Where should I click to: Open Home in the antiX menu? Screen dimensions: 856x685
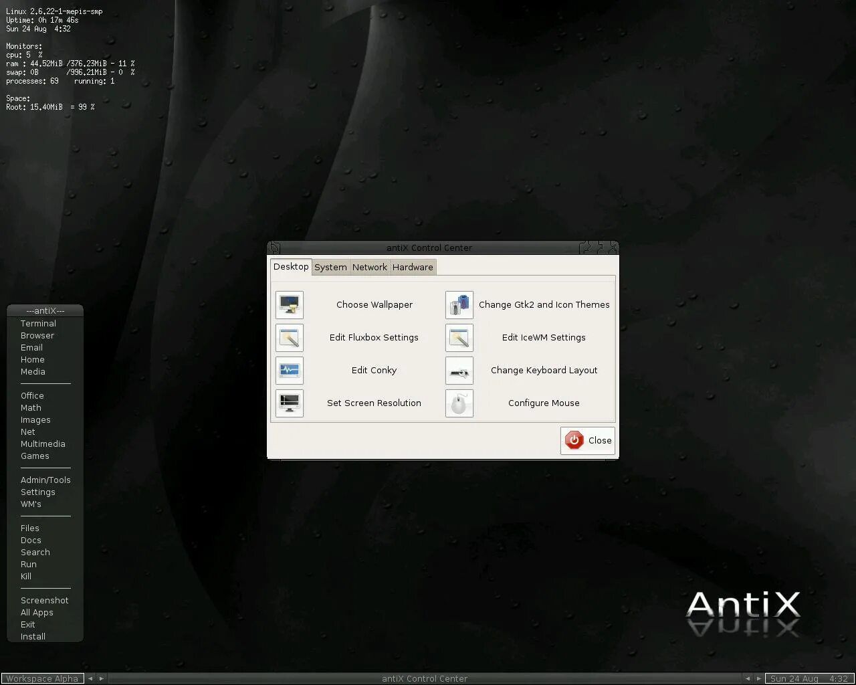coord(33,360)
